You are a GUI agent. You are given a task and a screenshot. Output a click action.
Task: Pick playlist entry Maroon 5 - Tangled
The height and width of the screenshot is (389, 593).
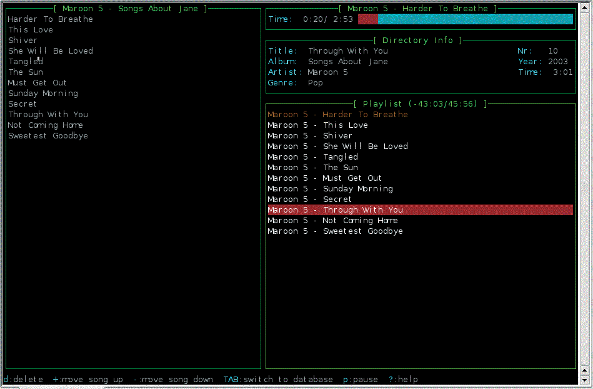pyautogui.click(x=313, y=156)
